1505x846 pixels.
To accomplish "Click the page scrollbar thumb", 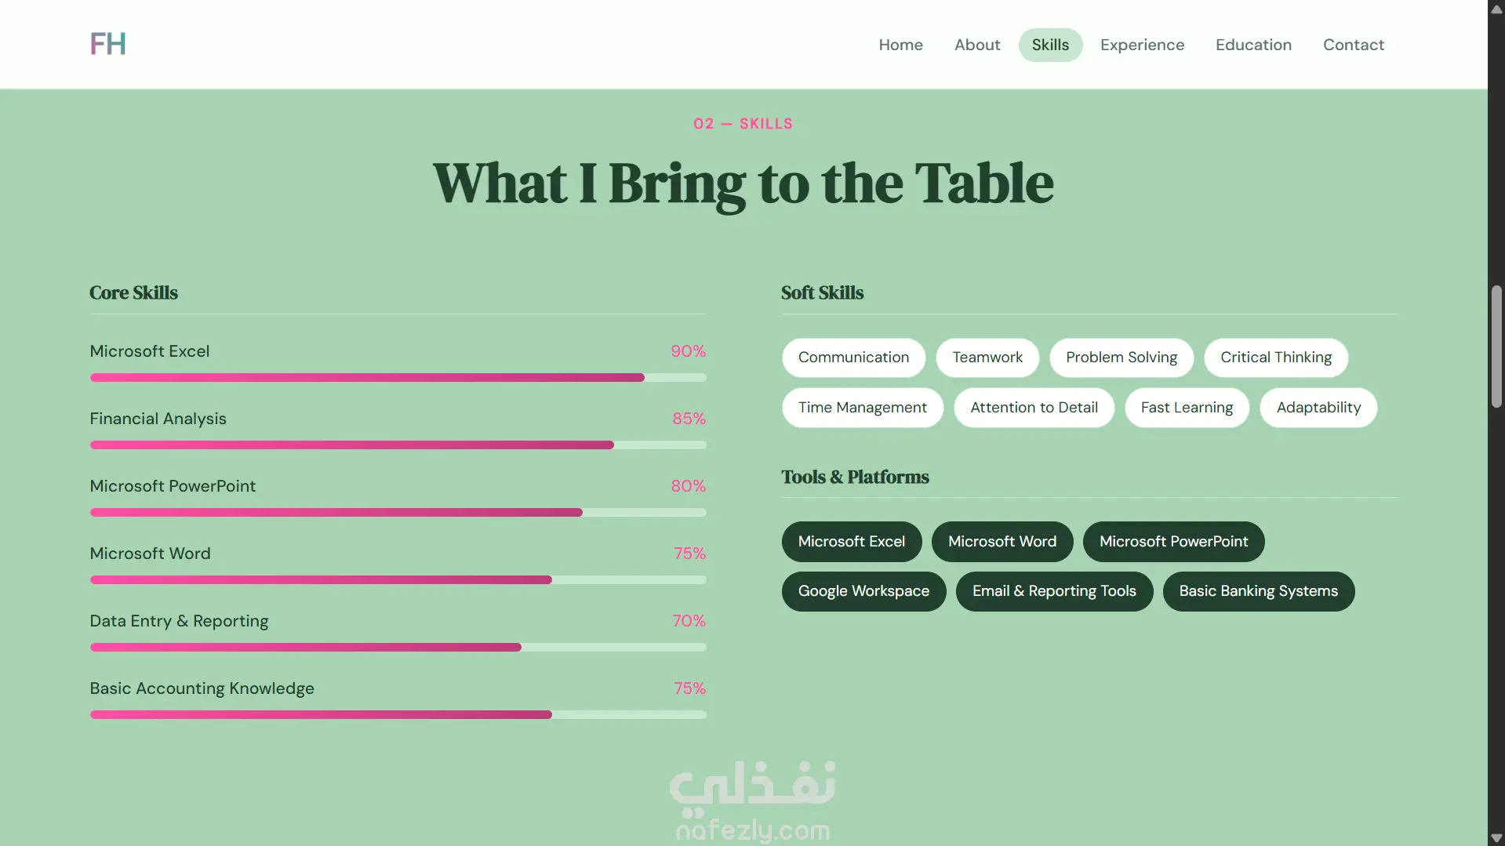I will pos(1496,347).
